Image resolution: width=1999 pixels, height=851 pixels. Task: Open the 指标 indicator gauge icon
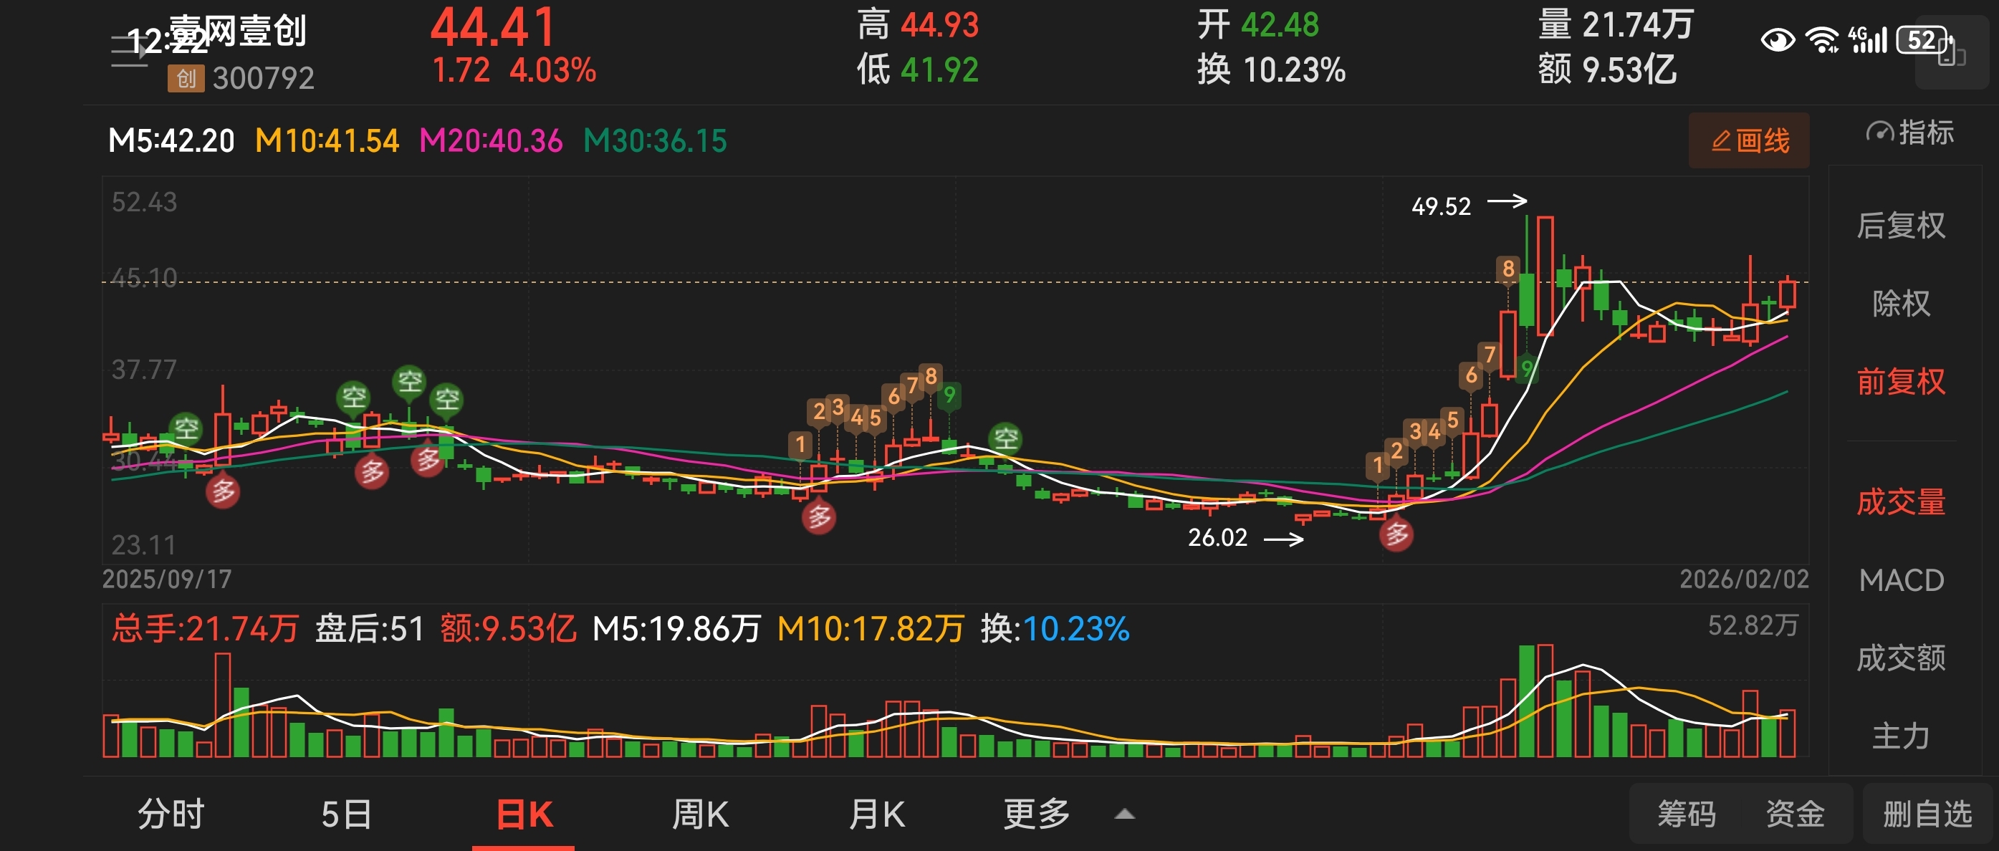pyautogui.click(x=1879, y=133)
